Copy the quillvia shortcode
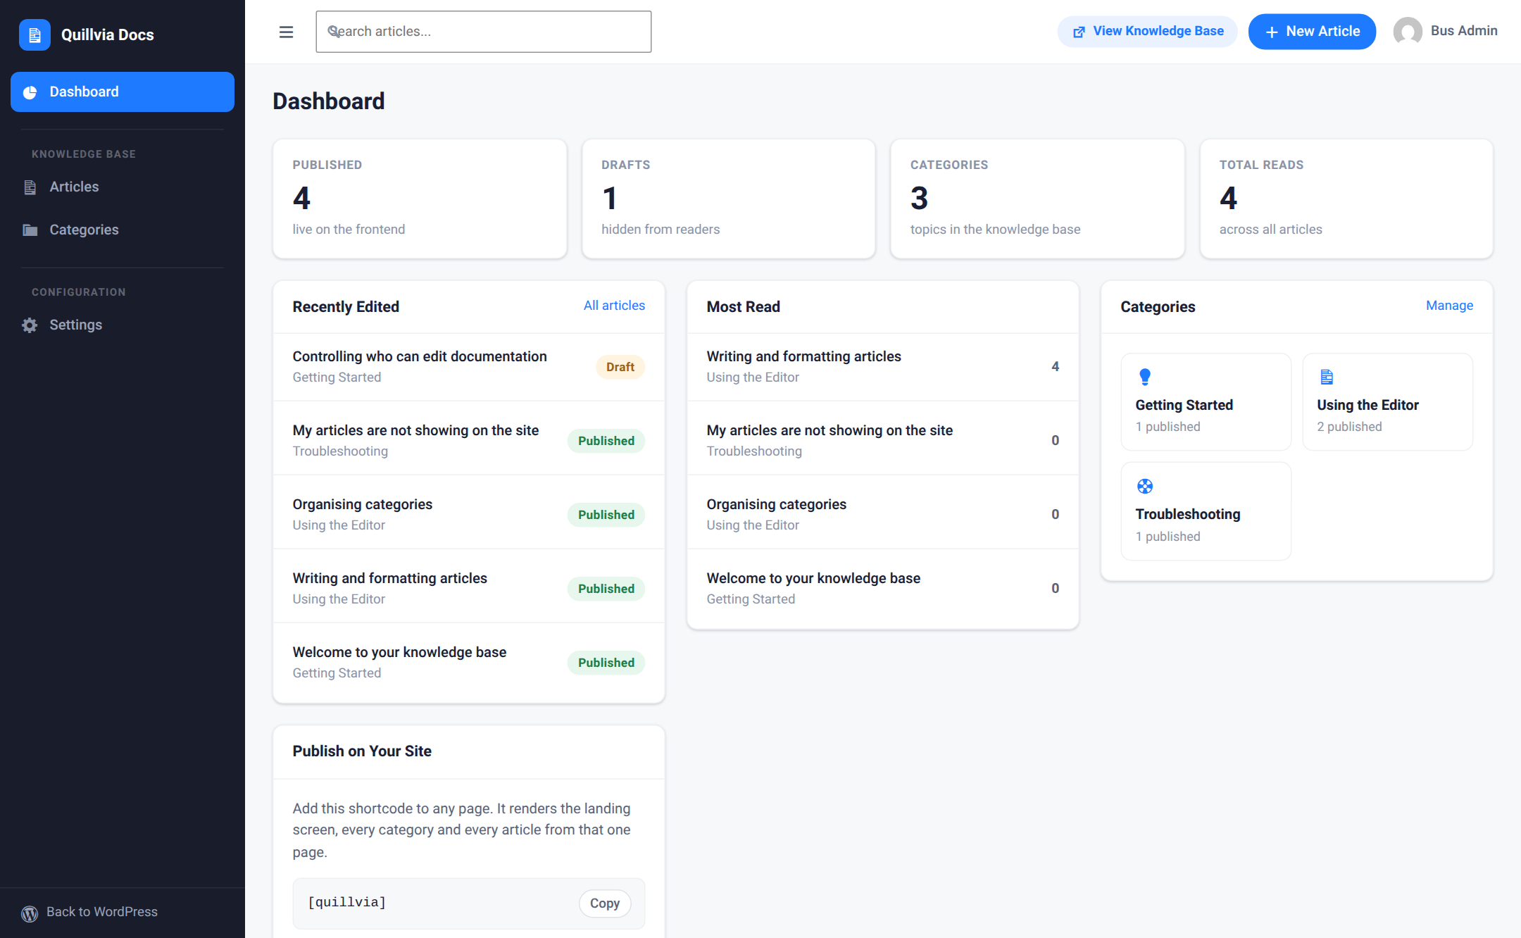Screen dimensions: 1521x938 coord(605,903)
